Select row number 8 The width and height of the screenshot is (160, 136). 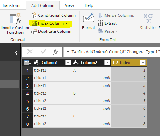coord(28,124)
